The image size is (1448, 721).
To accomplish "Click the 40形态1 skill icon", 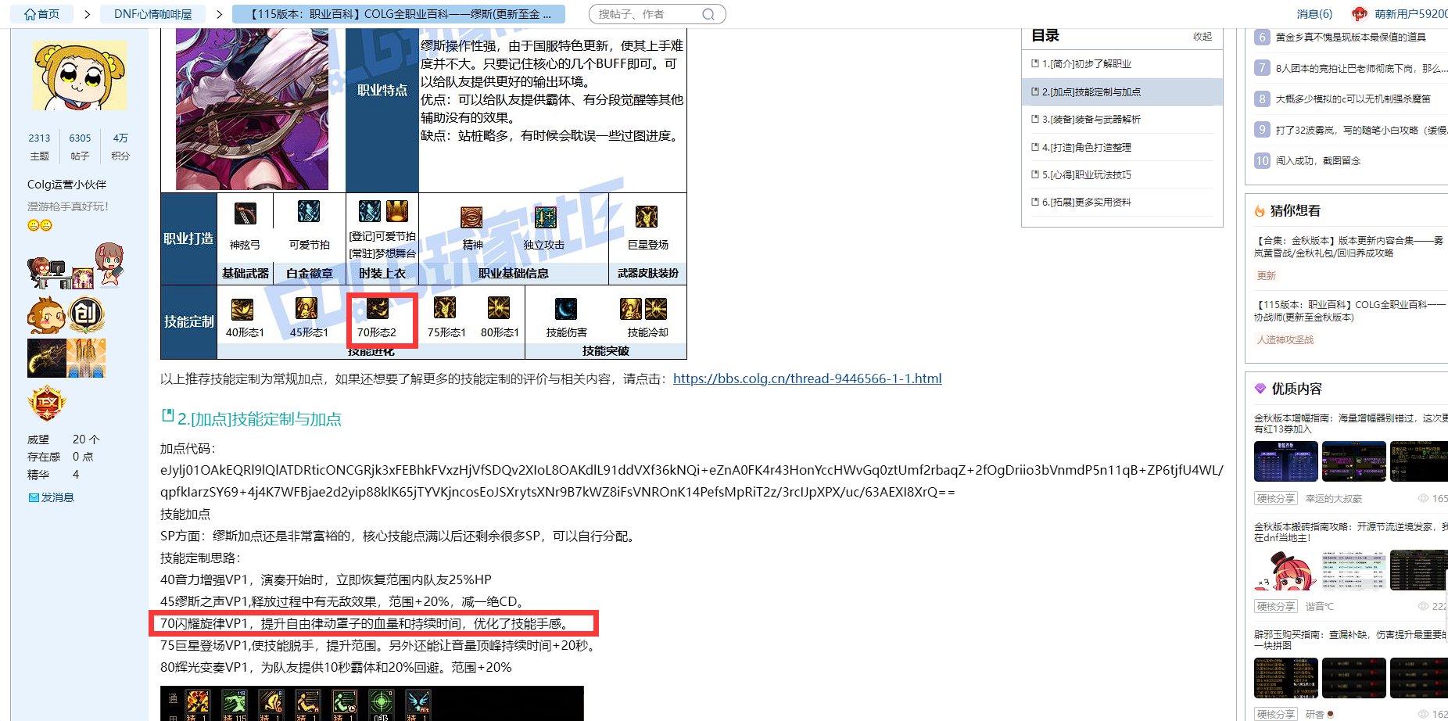I will tap(242, 310).
